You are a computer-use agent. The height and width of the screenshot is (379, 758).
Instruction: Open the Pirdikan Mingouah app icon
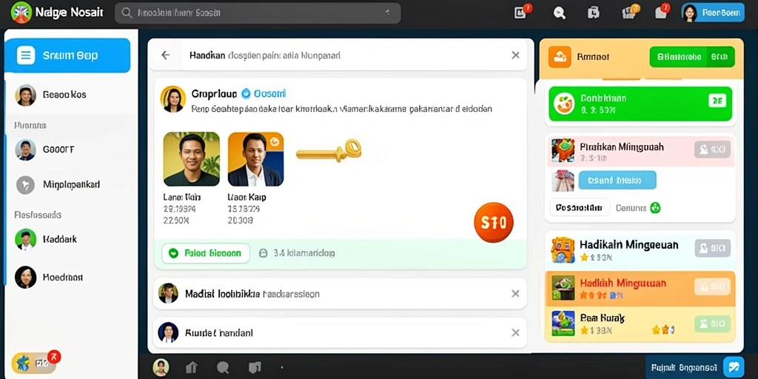(563, 150)
